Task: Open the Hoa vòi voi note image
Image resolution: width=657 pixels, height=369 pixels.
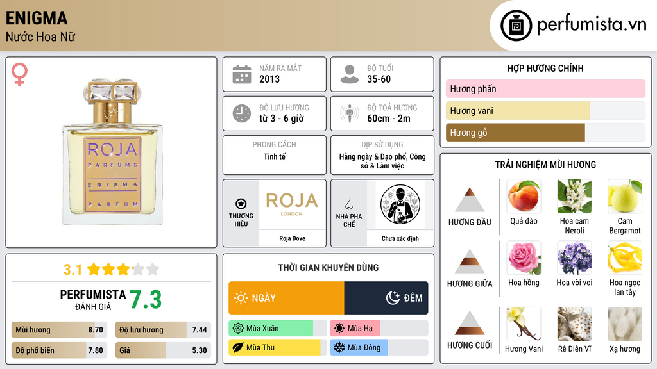Action: [x=574, y=258]
